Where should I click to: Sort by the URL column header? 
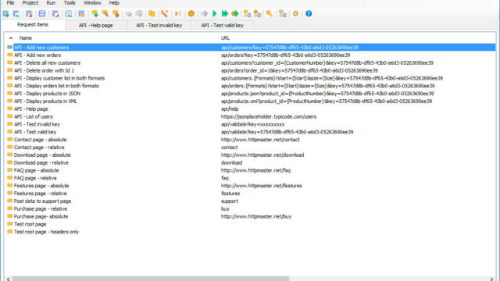pyautogui.click(x=225, y=38)
